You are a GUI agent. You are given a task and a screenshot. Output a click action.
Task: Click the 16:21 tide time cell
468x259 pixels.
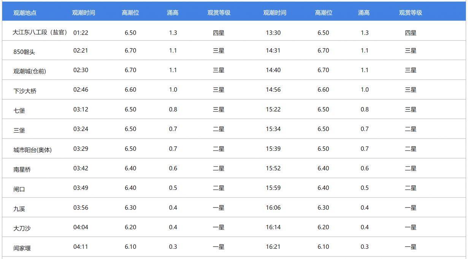point(273,247)
